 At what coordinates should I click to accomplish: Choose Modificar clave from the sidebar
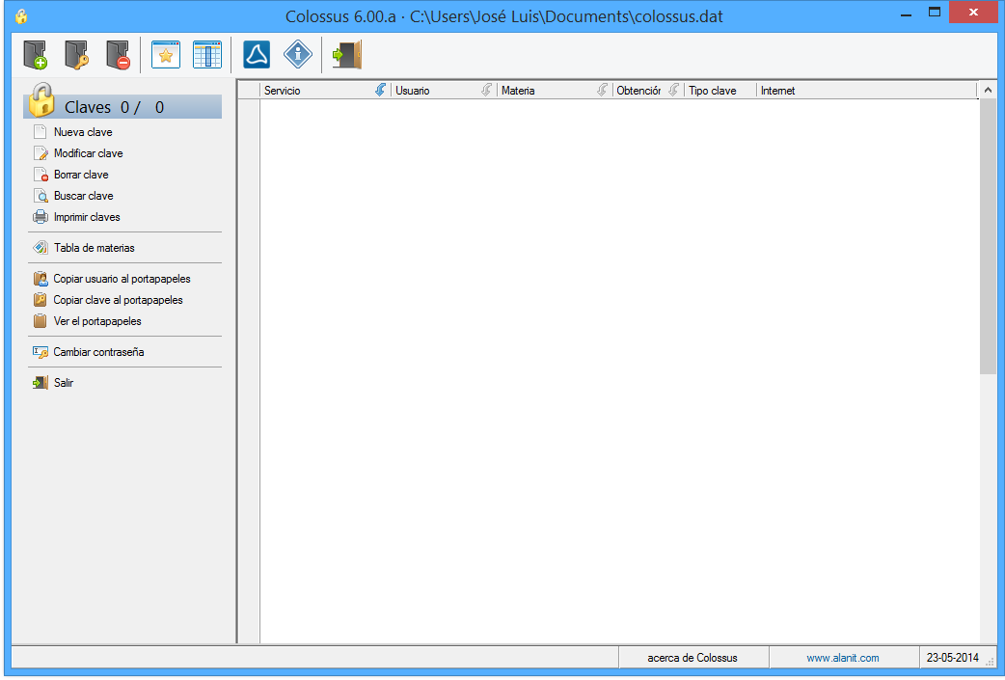coord(88,153)
